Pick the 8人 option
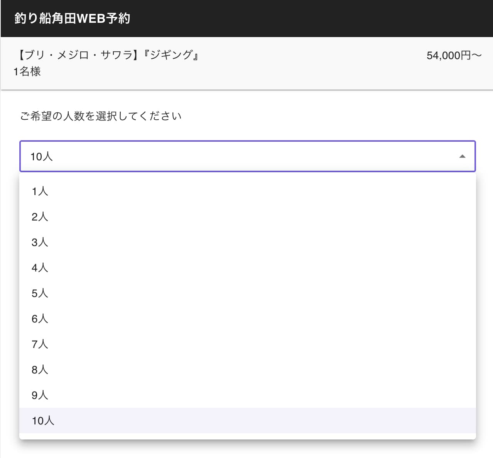Image resolution: width=493 pixels, height=458 pixels. pyautogui.click(x=40, y=370)
